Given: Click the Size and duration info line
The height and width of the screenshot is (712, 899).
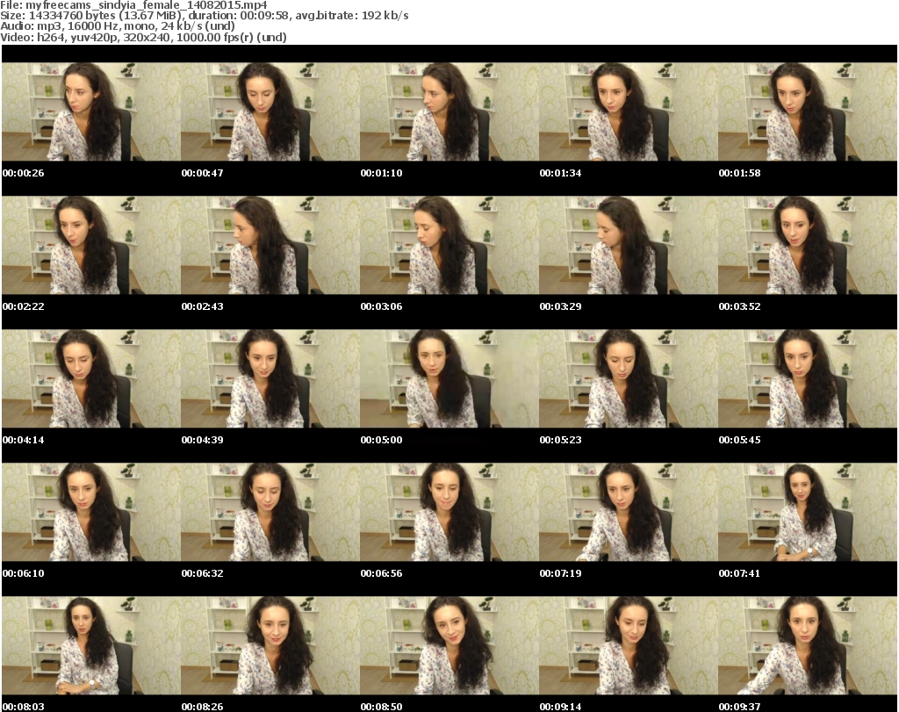Looking at the screenshot, I should click(x=204, y=16).
